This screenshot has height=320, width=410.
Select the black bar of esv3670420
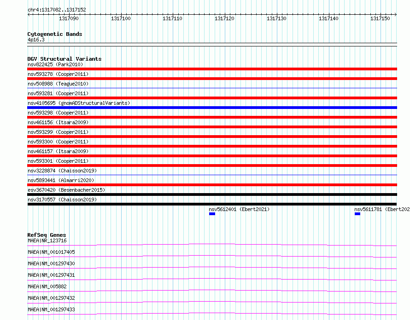click(212, 194)
